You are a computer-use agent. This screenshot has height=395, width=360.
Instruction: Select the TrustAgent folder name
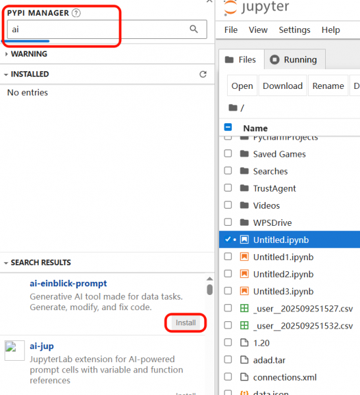click(274, 188)
